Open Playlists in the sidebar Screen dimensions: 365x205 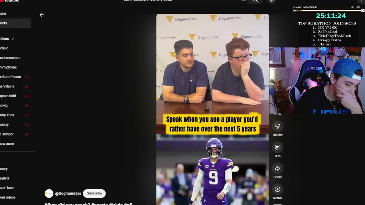16,178
